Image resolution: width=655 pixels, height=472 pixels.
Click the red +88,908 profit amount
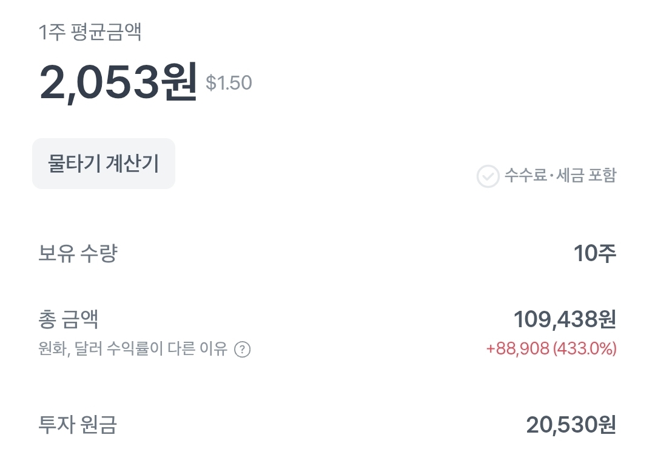tap(517, 349)
